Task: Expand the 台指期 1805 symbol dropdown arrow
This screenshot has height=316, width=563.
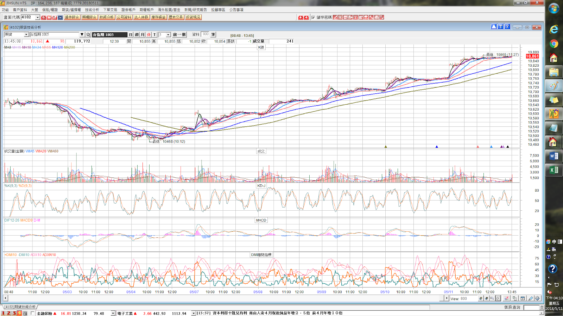Action: [x=82, y=34]
